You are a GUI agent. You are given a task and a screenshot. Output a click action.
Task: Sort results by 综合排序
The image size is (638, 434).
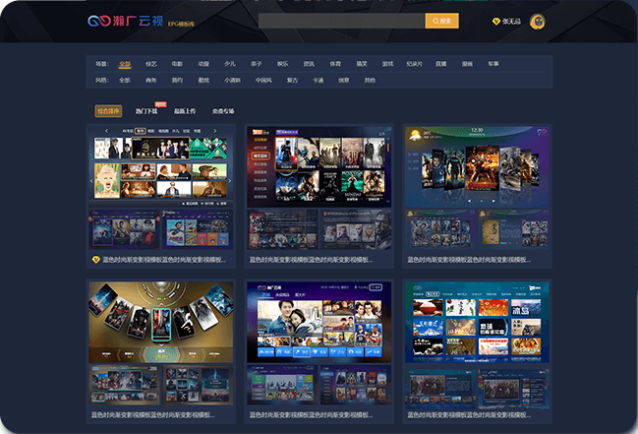coord(108,111)
